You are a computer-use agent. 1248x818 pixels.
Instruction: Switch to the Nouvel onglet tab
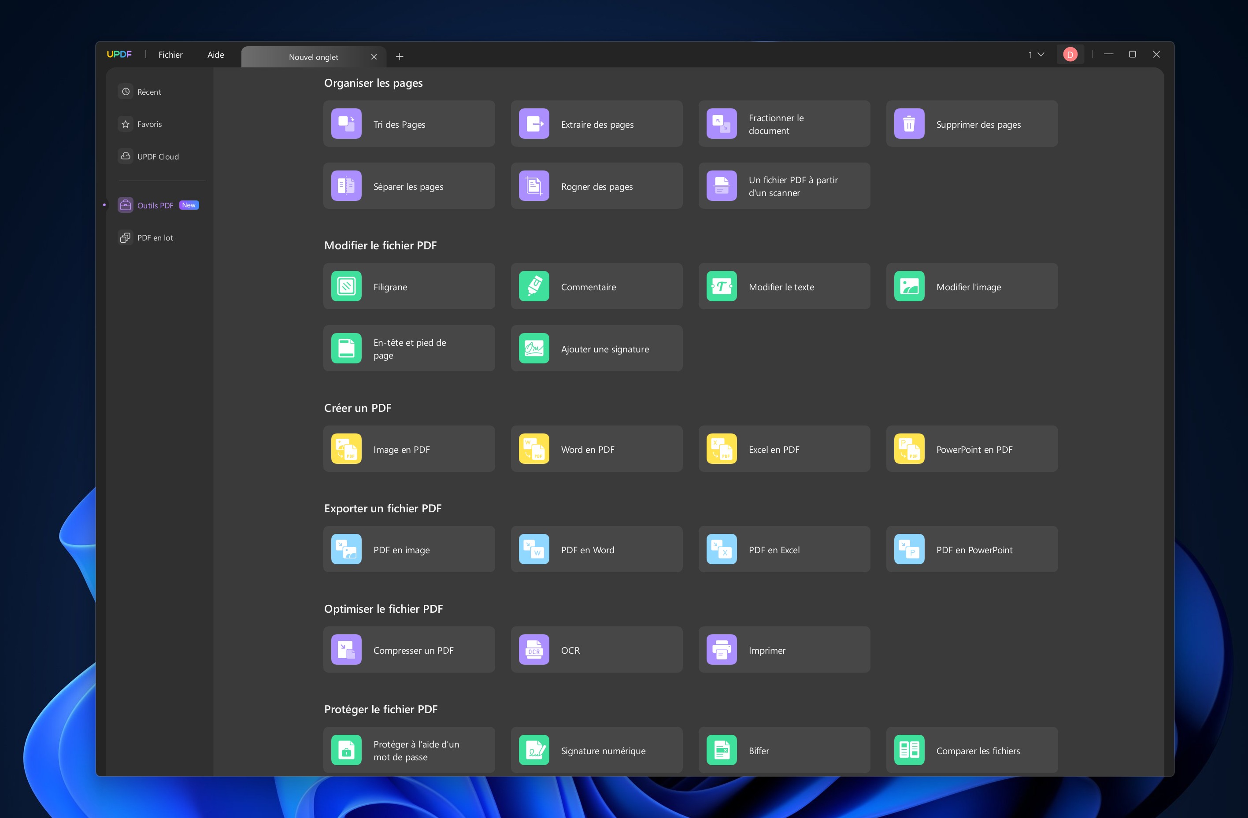coord(313,57)
